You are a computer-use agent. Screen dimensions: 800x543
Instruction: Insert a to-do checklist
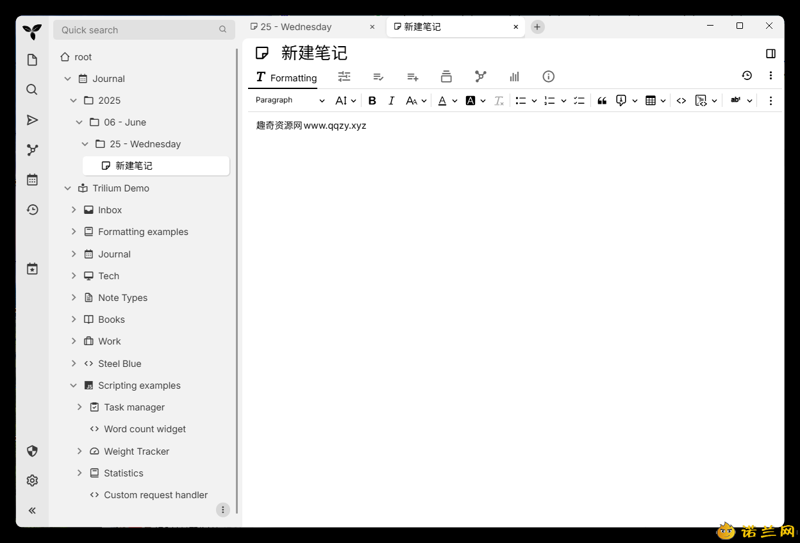(x=579, y=101)
